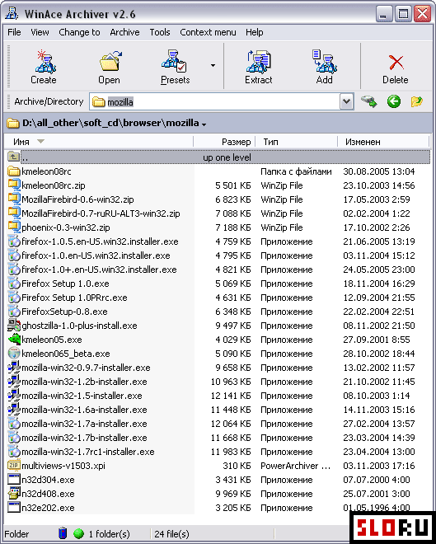Image resolution: width=436 pixels, height=544 pixels.
Task: Click the n32e202.exe file icon
Action: [x=14, y=508]
